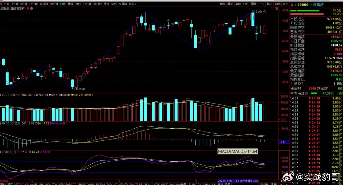Image resolution: width=343 pixels, height=185 pixels.
Task: Select the 日线 daily period
Action: (x=63, y=4)
